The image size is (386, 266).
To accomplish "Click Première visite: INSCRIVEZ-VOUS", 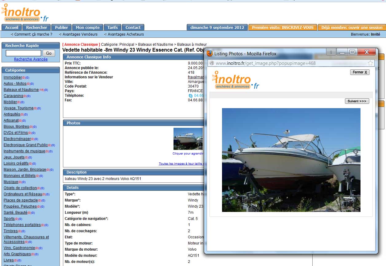I will point(283,27).
